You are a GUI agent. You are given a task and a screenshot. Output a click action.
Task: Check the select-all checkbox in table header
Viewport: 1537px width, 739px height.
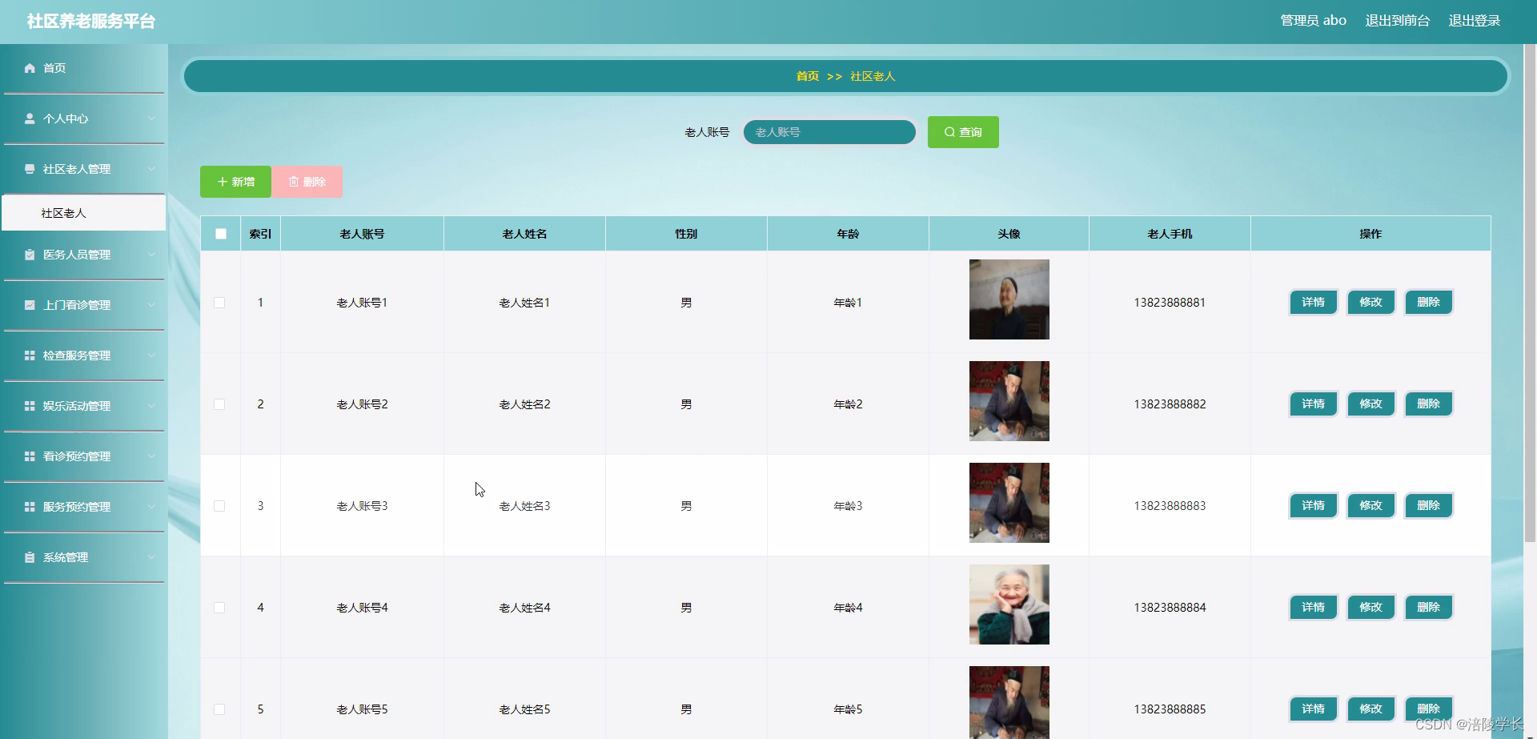tap(220, 233)
